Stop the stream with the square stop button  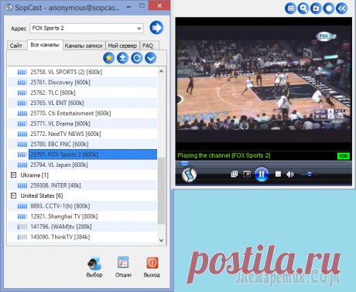[x=278, y=175]
